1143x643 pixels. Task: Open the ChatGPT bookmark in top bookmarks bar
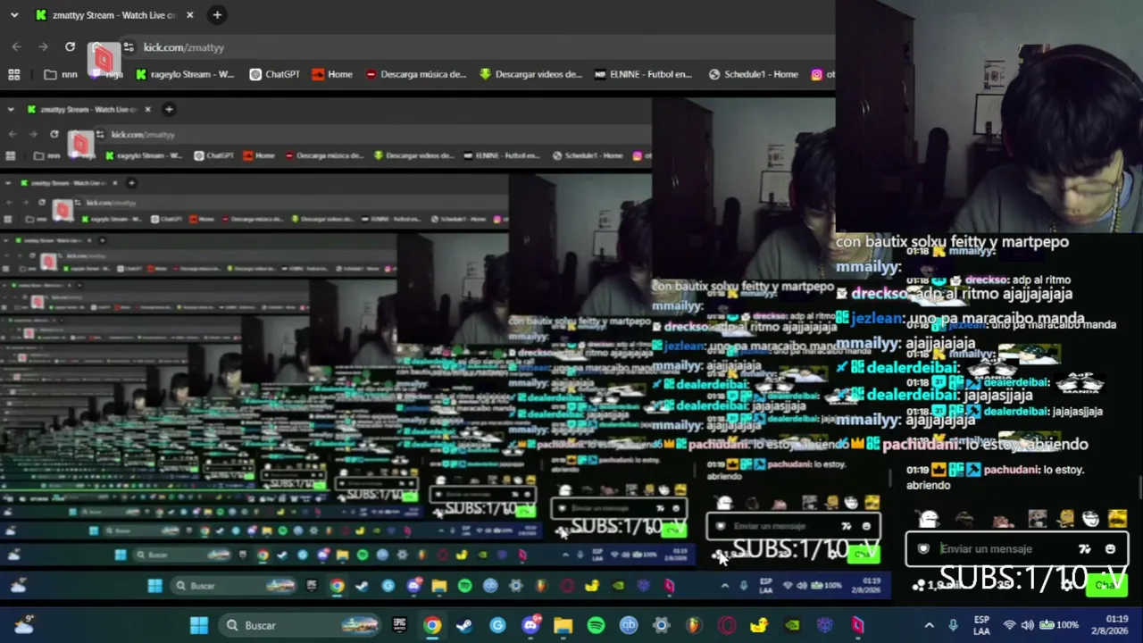275,74
